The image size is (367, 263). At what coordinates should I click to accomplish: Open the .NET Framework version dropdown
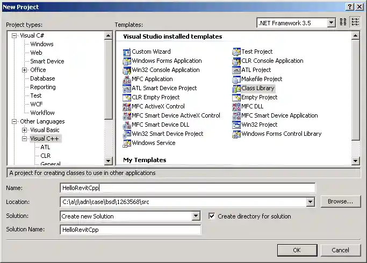(x=331, y=23)
